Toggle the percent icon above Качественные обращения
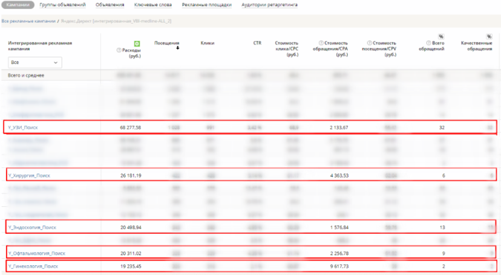Viewport: 501px width, 275px height. [x=489, y=36]
